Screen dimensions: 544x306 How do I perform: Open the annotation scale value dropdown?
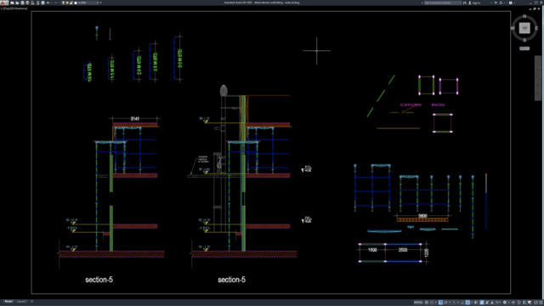[498, 303]
